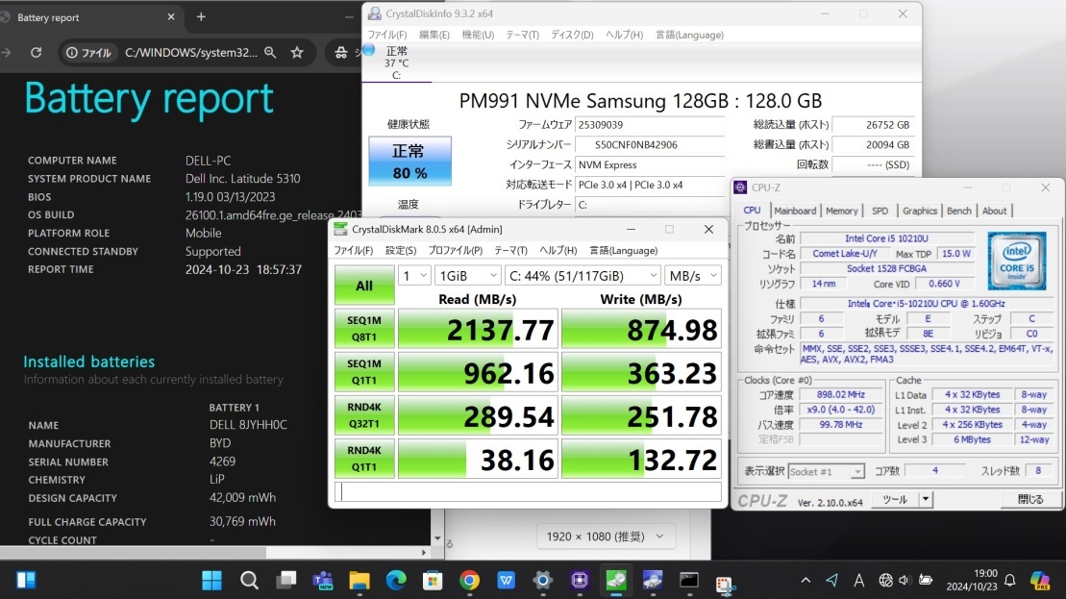Bookmark this page with the star icon
This screenshot has width=1066, height=599.
(297, 52)
